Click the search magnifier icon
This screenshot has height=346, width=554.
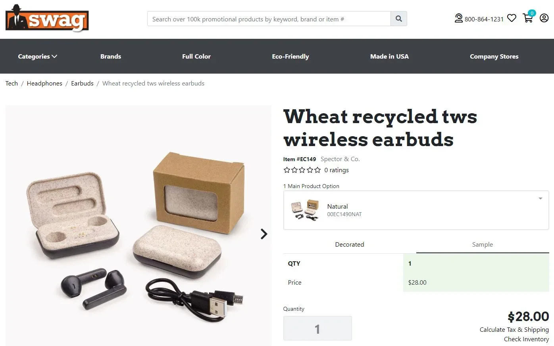click(398, 18)
